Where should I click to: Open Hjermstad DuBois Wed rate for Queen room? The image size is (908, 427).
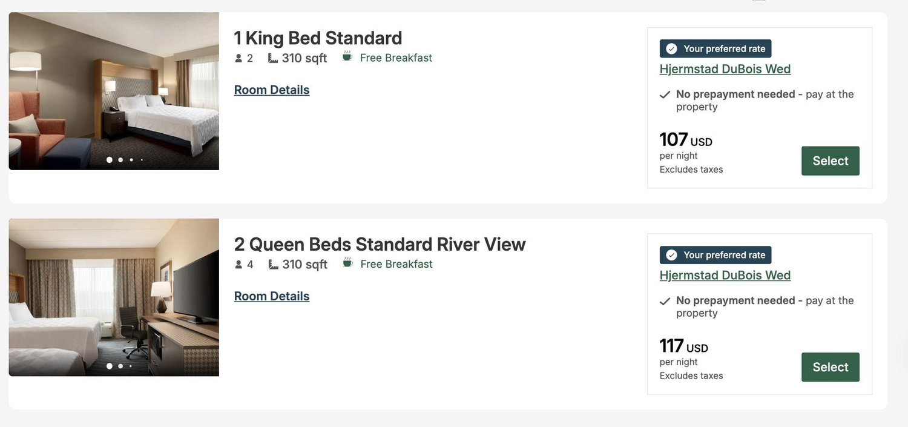(725, 275)
